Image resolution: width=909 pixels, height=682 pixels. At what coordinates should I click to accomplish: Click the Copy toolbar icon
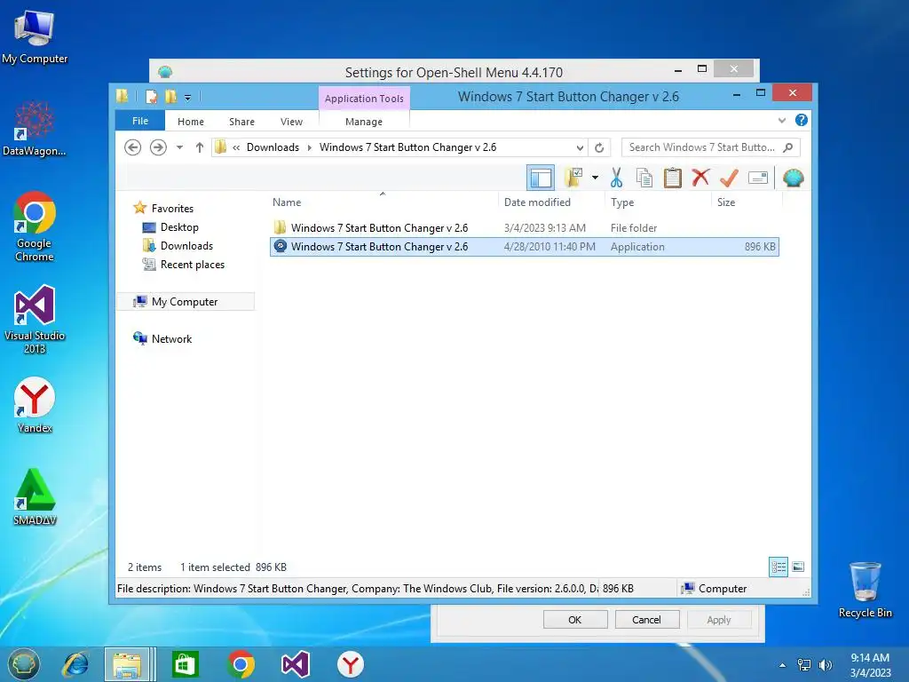[644, 178]
